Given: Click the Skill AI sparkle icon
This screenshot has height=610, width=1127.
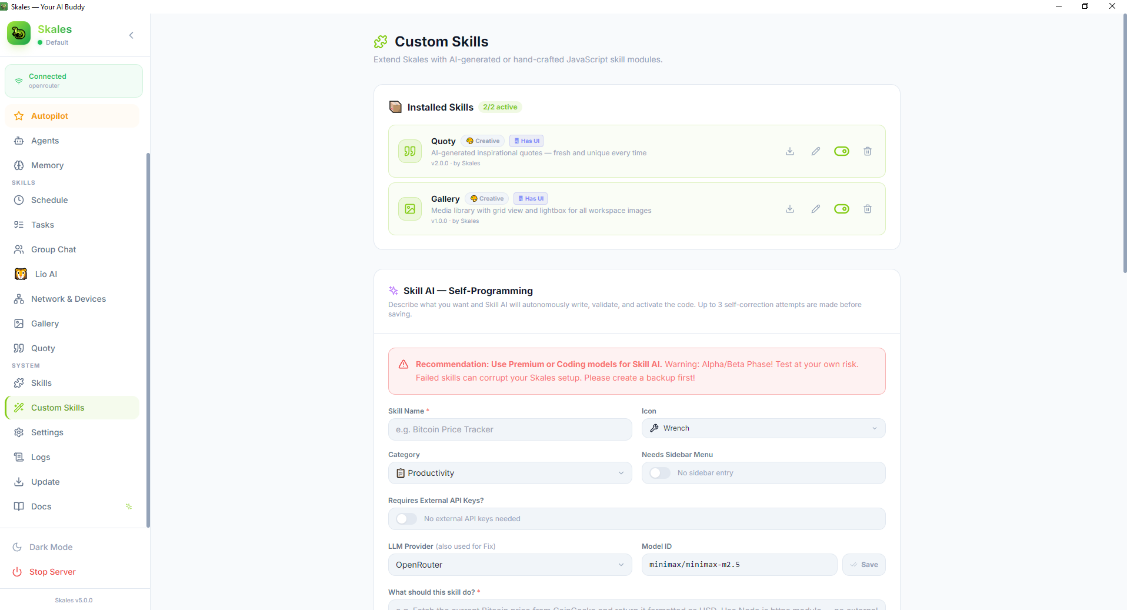Looking at the screenshot, I should pyautogui.click(x=394, y=291).
